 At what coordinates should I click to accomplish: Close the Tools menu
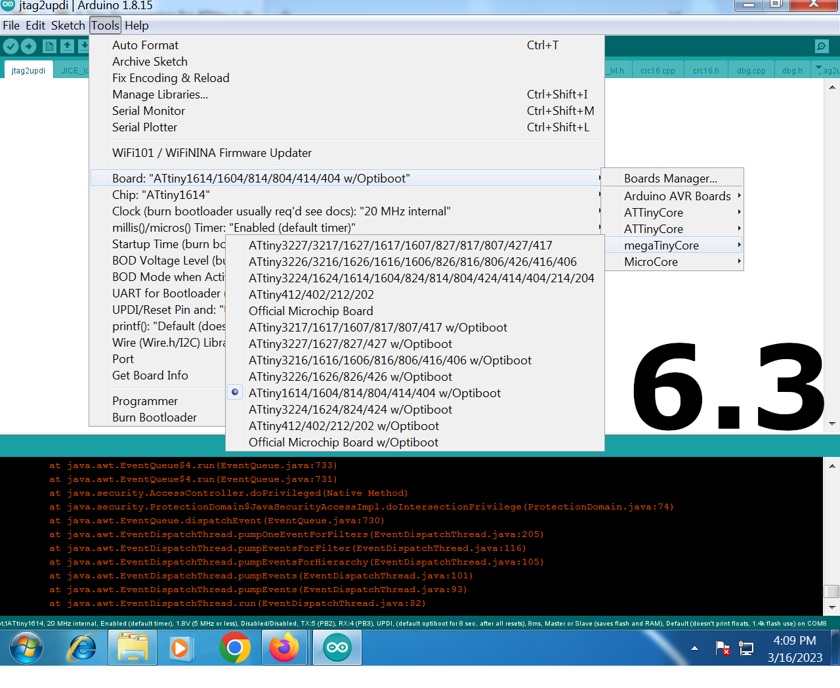pos(105,26)
